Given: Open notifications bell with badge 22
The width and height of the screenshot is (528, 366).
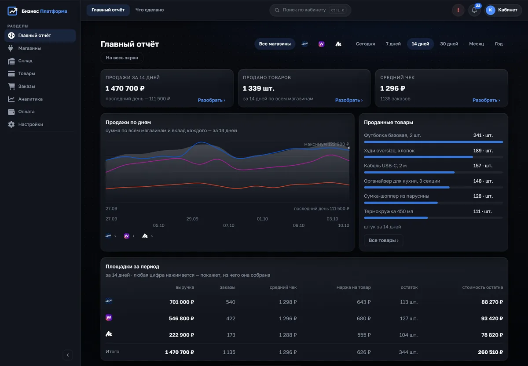Looking at the screenshot, I should (474, 10).
